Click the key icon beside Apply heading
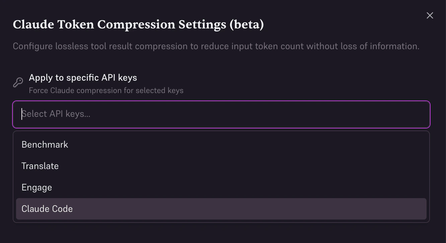This screenshot has width=446, height=243. point(18,82)
